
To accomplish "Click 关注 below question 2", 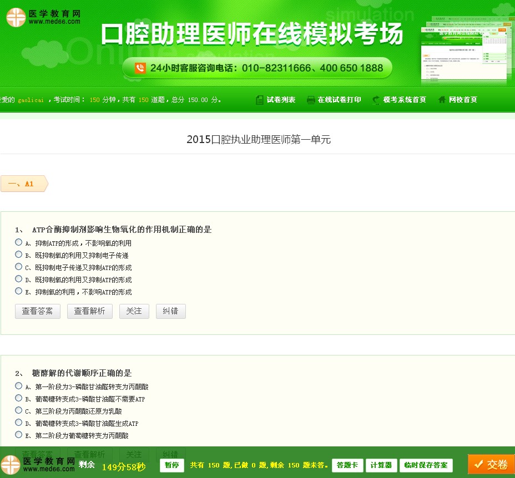I will pyautogui.click(x=134, y=455).
